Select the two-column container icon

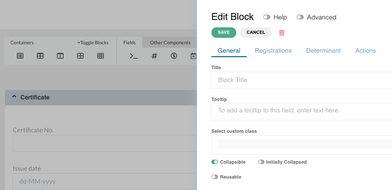(60, 56)
